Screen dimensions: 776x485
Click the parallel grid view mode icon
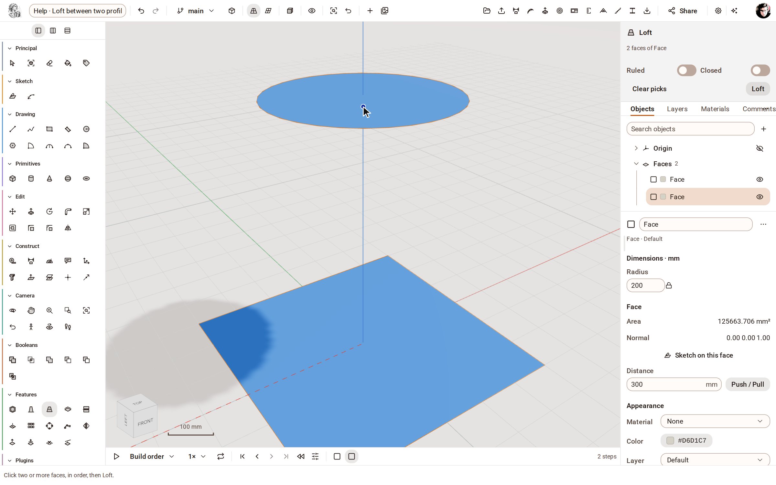click(x=268, y=11)
